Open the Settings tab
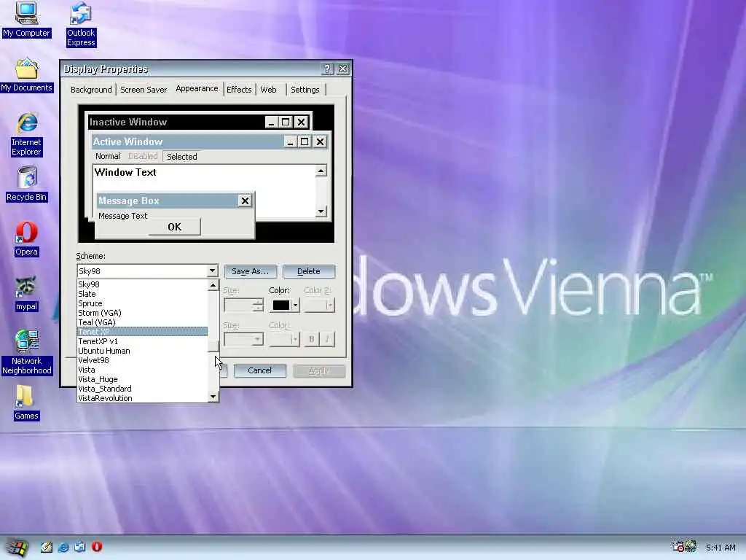This screenshot has height=560, width=746. [x=305, y=90]
